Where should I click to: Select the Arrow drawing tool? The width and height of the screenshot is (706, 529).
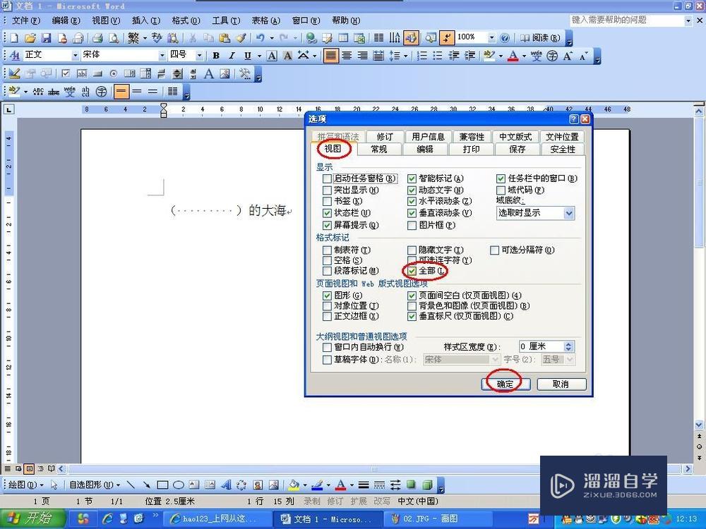147,485
